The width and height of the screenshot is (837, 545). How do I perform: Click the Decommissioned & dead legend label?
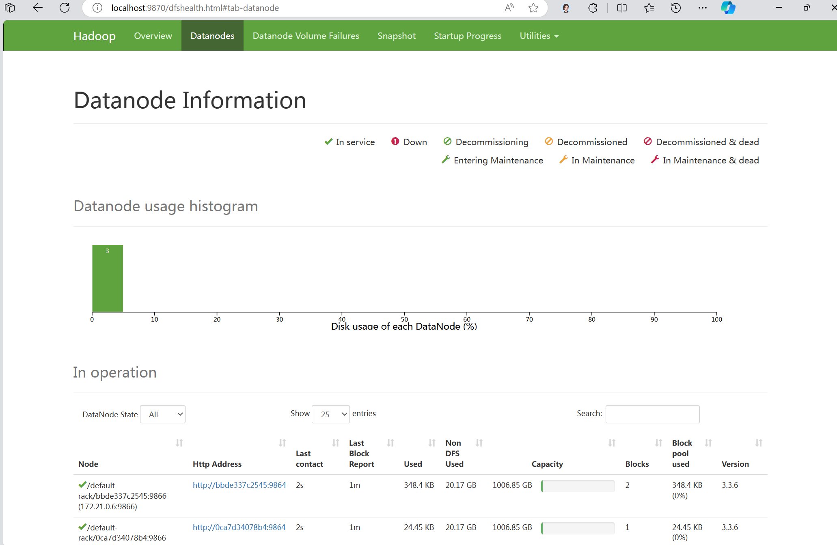point(708,142)
